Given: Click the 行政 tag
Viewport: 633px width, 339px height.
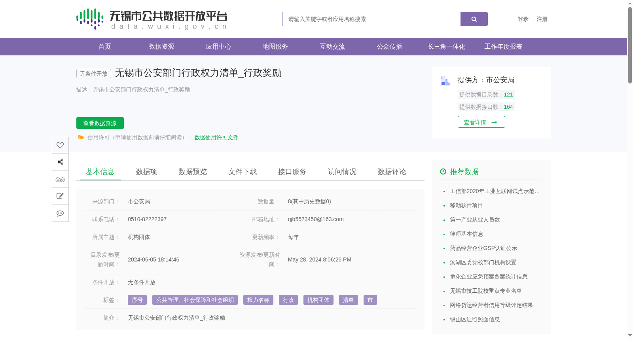Looking at the screenshot, I should [288, 300].
